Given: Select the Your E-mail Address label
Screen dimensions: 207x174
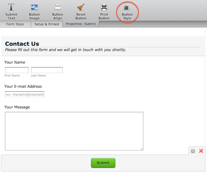Looking at the screenshot, I should [23, 86].
